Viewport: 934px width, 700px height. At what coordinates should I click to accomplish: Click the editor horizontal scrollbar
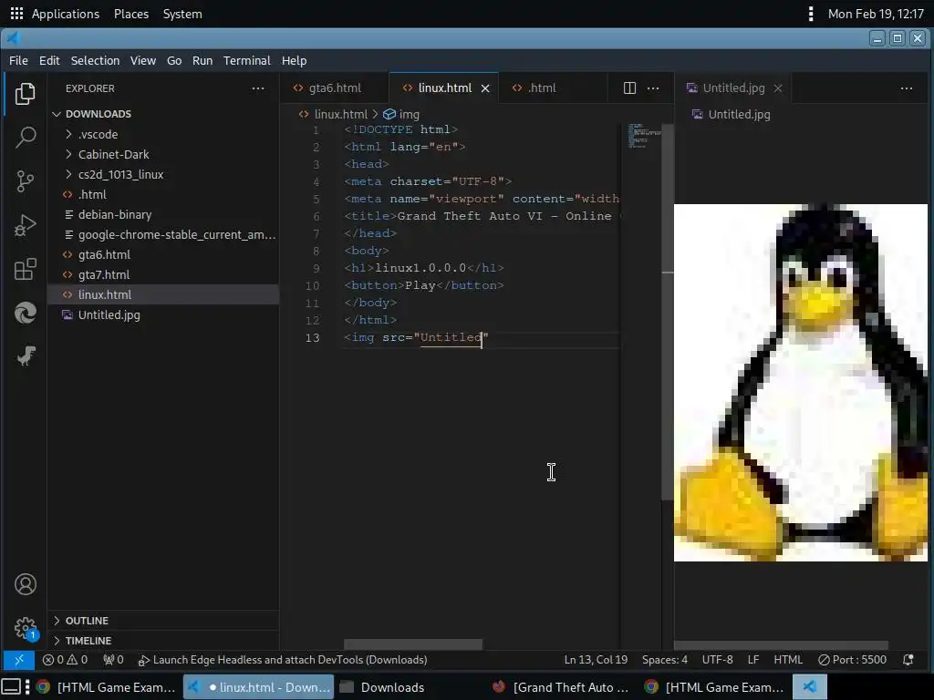point(413,644)
